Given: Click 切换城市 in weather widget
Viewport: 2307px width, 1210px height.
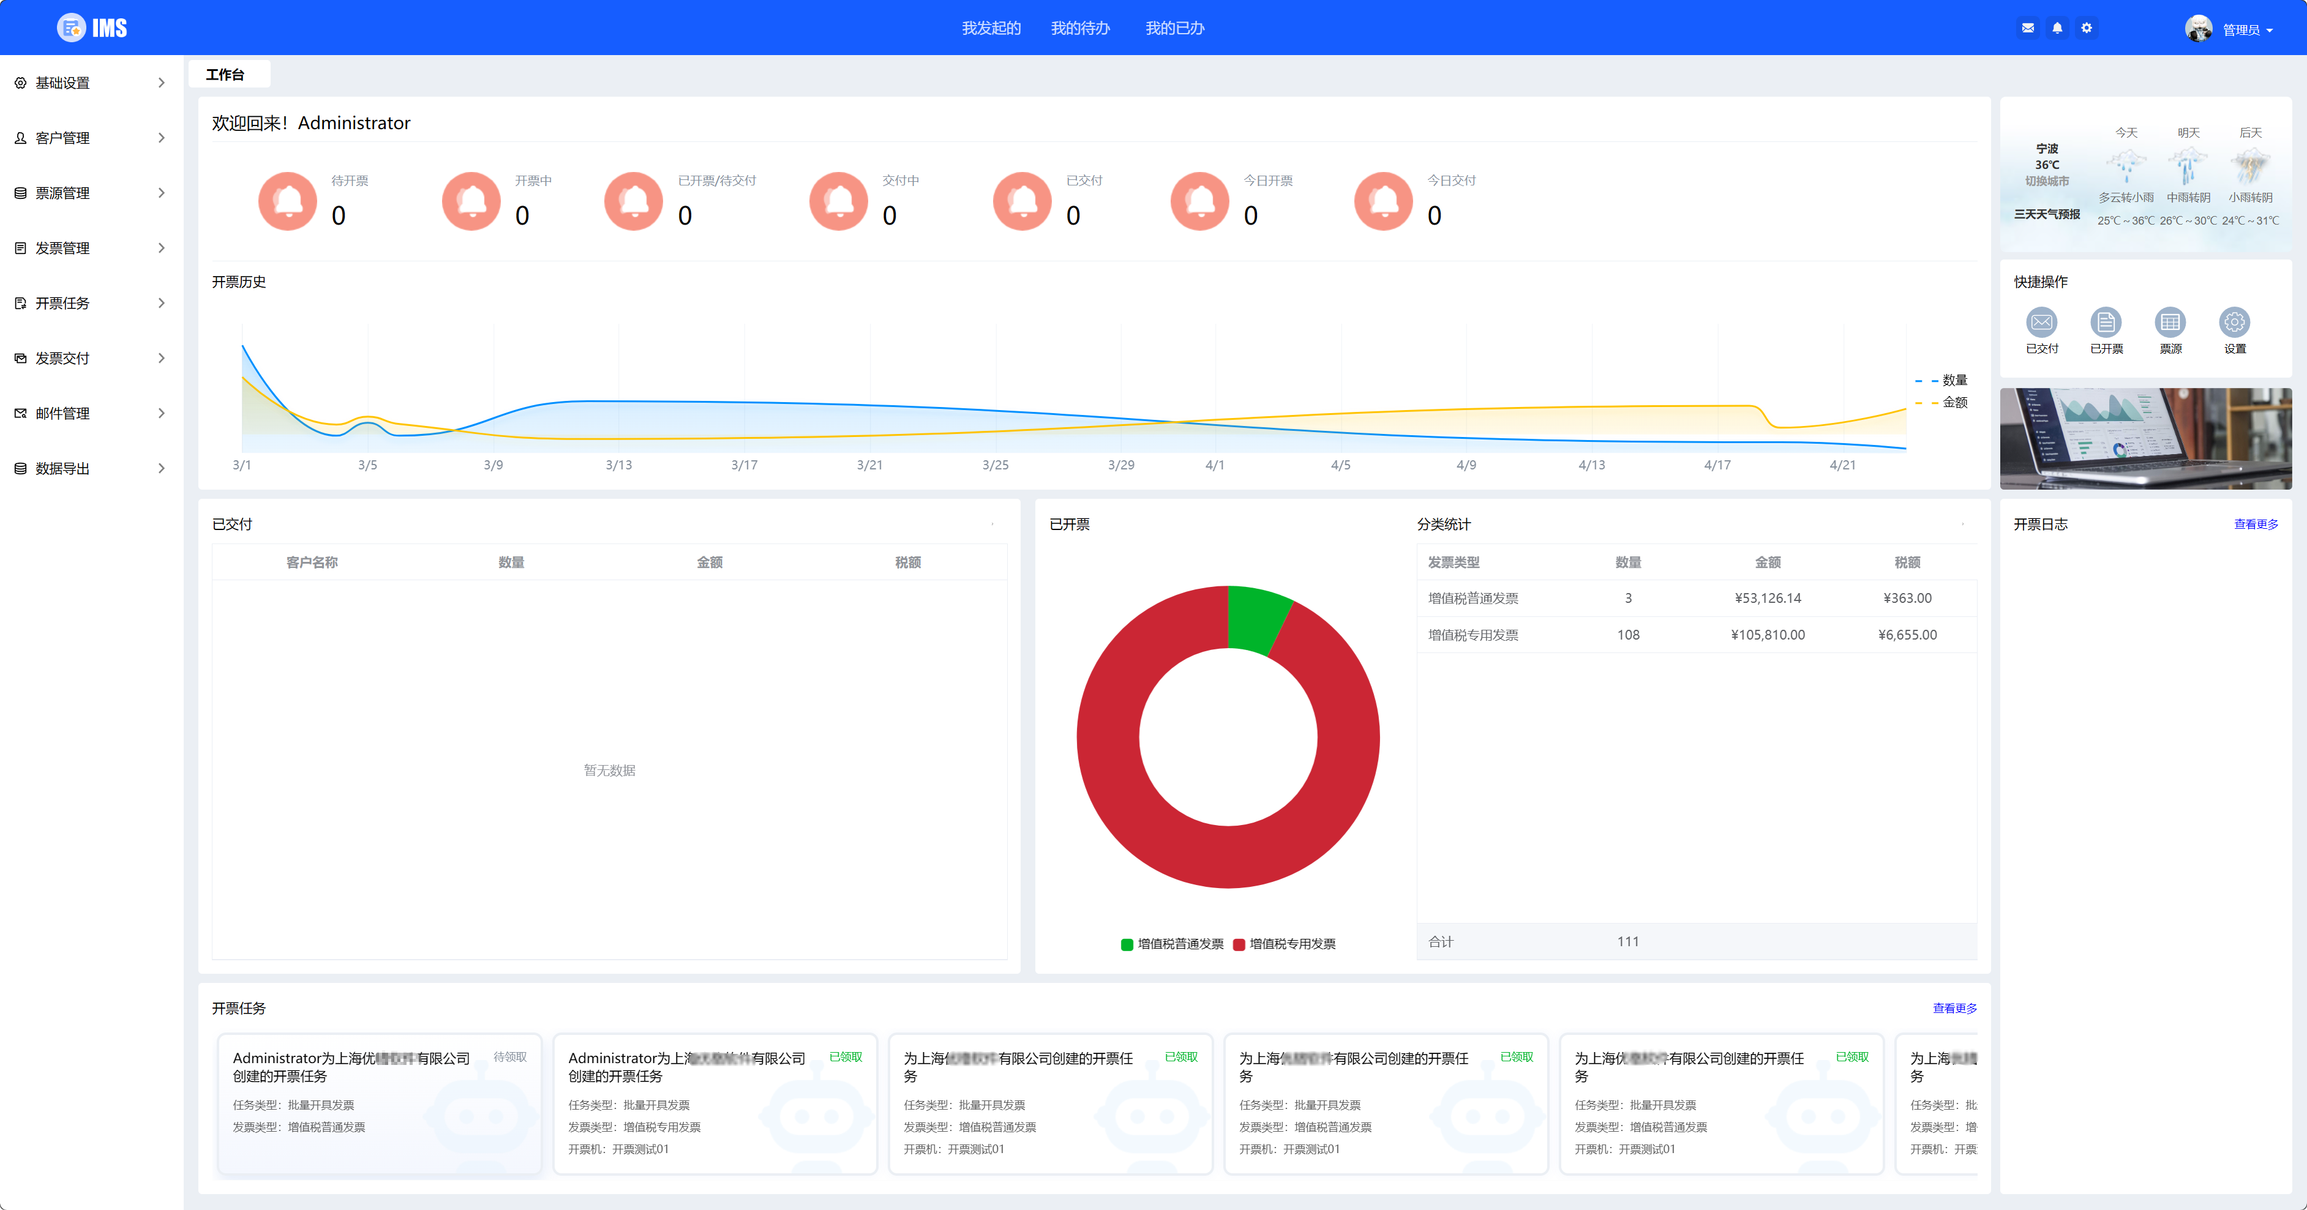Looking at the screenshot, I should click(2046, 181).
